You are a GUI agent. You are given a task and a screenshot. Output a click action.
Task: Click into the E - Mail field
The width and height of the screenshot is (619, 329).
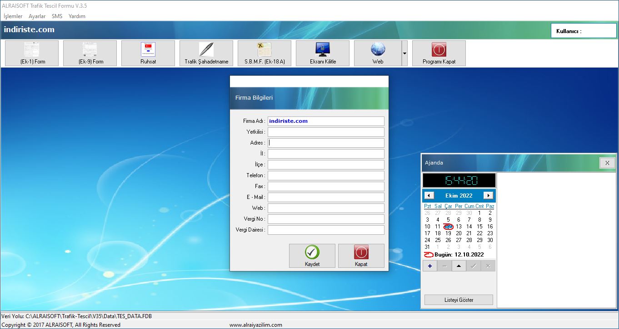point(326,197)
